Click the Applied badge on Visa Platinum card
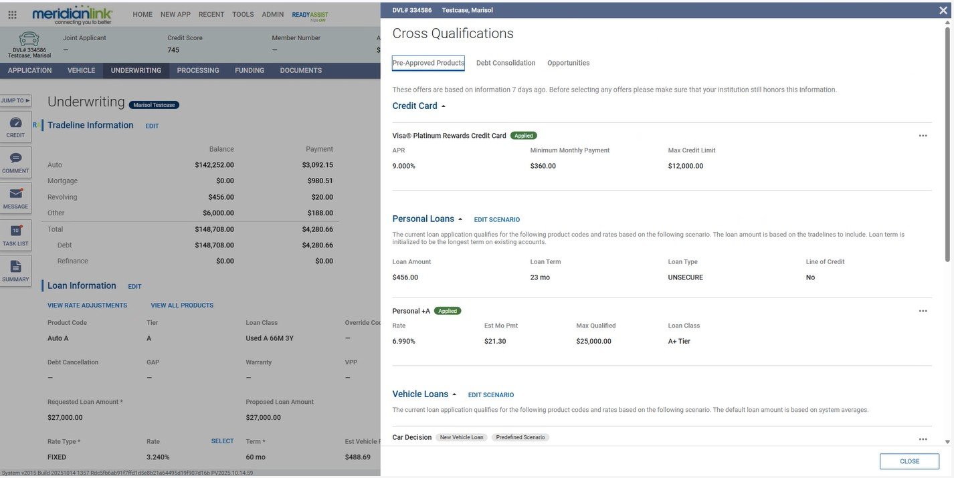 [x=524, y=136]
